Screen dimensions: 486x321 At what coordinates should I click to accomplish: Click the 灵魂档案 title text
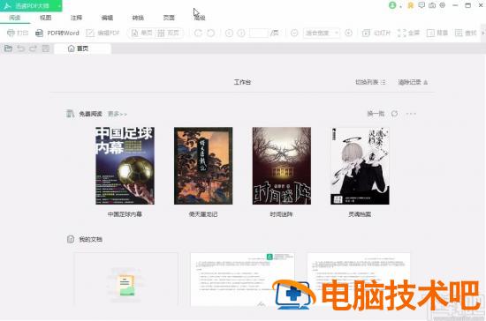[360, 214]
